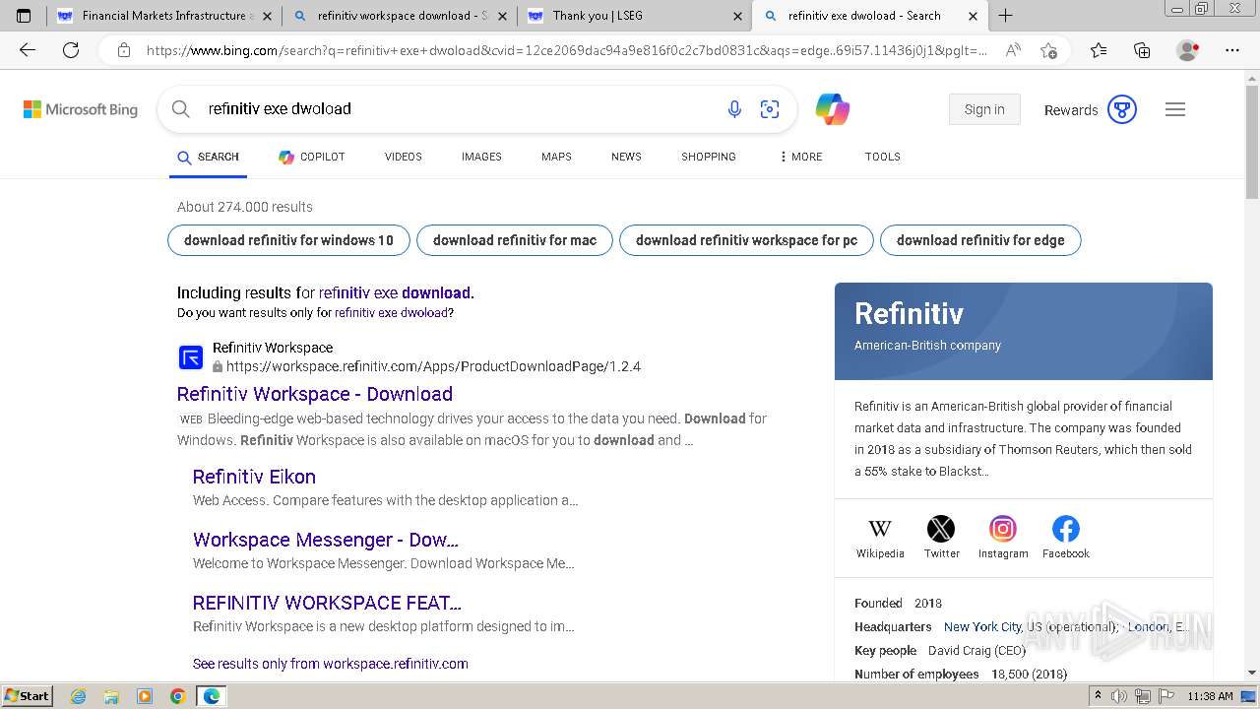Open the Collections icon
Screen dimensions: 1260x709
(x=1142, y=50)
